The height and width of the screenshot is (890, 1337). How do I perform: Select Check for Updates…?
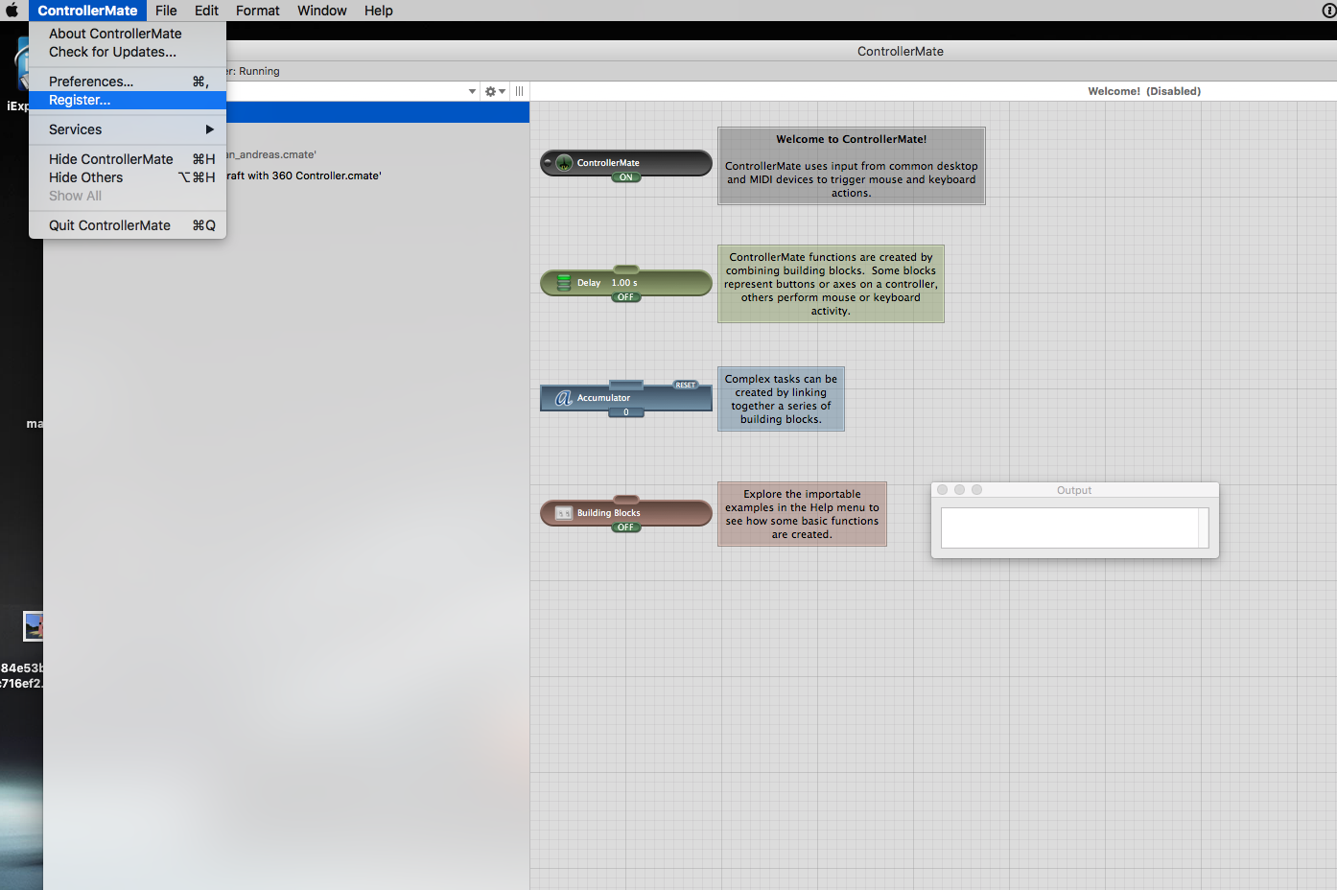point(128,52)
